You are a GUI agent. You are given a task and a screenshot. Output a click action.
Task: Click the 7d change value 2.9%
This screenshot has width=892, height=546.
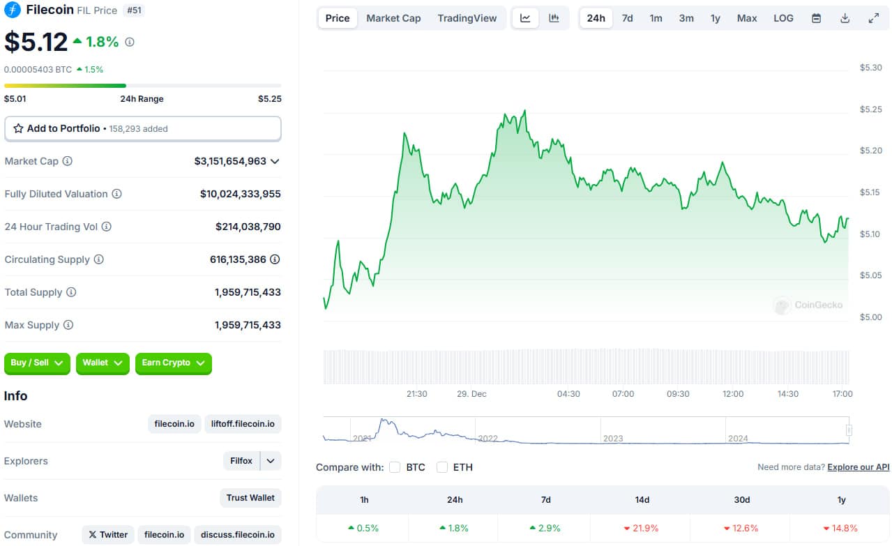tap(545, 528)
